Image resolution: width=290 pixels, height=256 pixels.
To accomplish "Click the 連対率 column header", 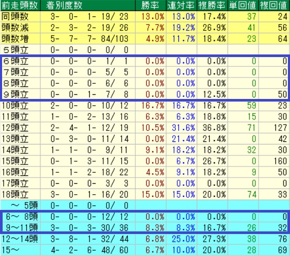I will [181, 5].
